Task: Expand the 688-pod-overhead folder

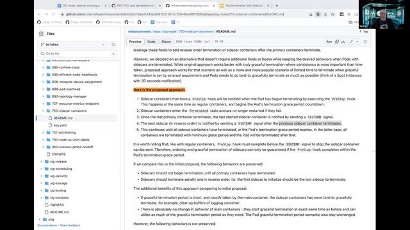Action: [x=43, y=89]
